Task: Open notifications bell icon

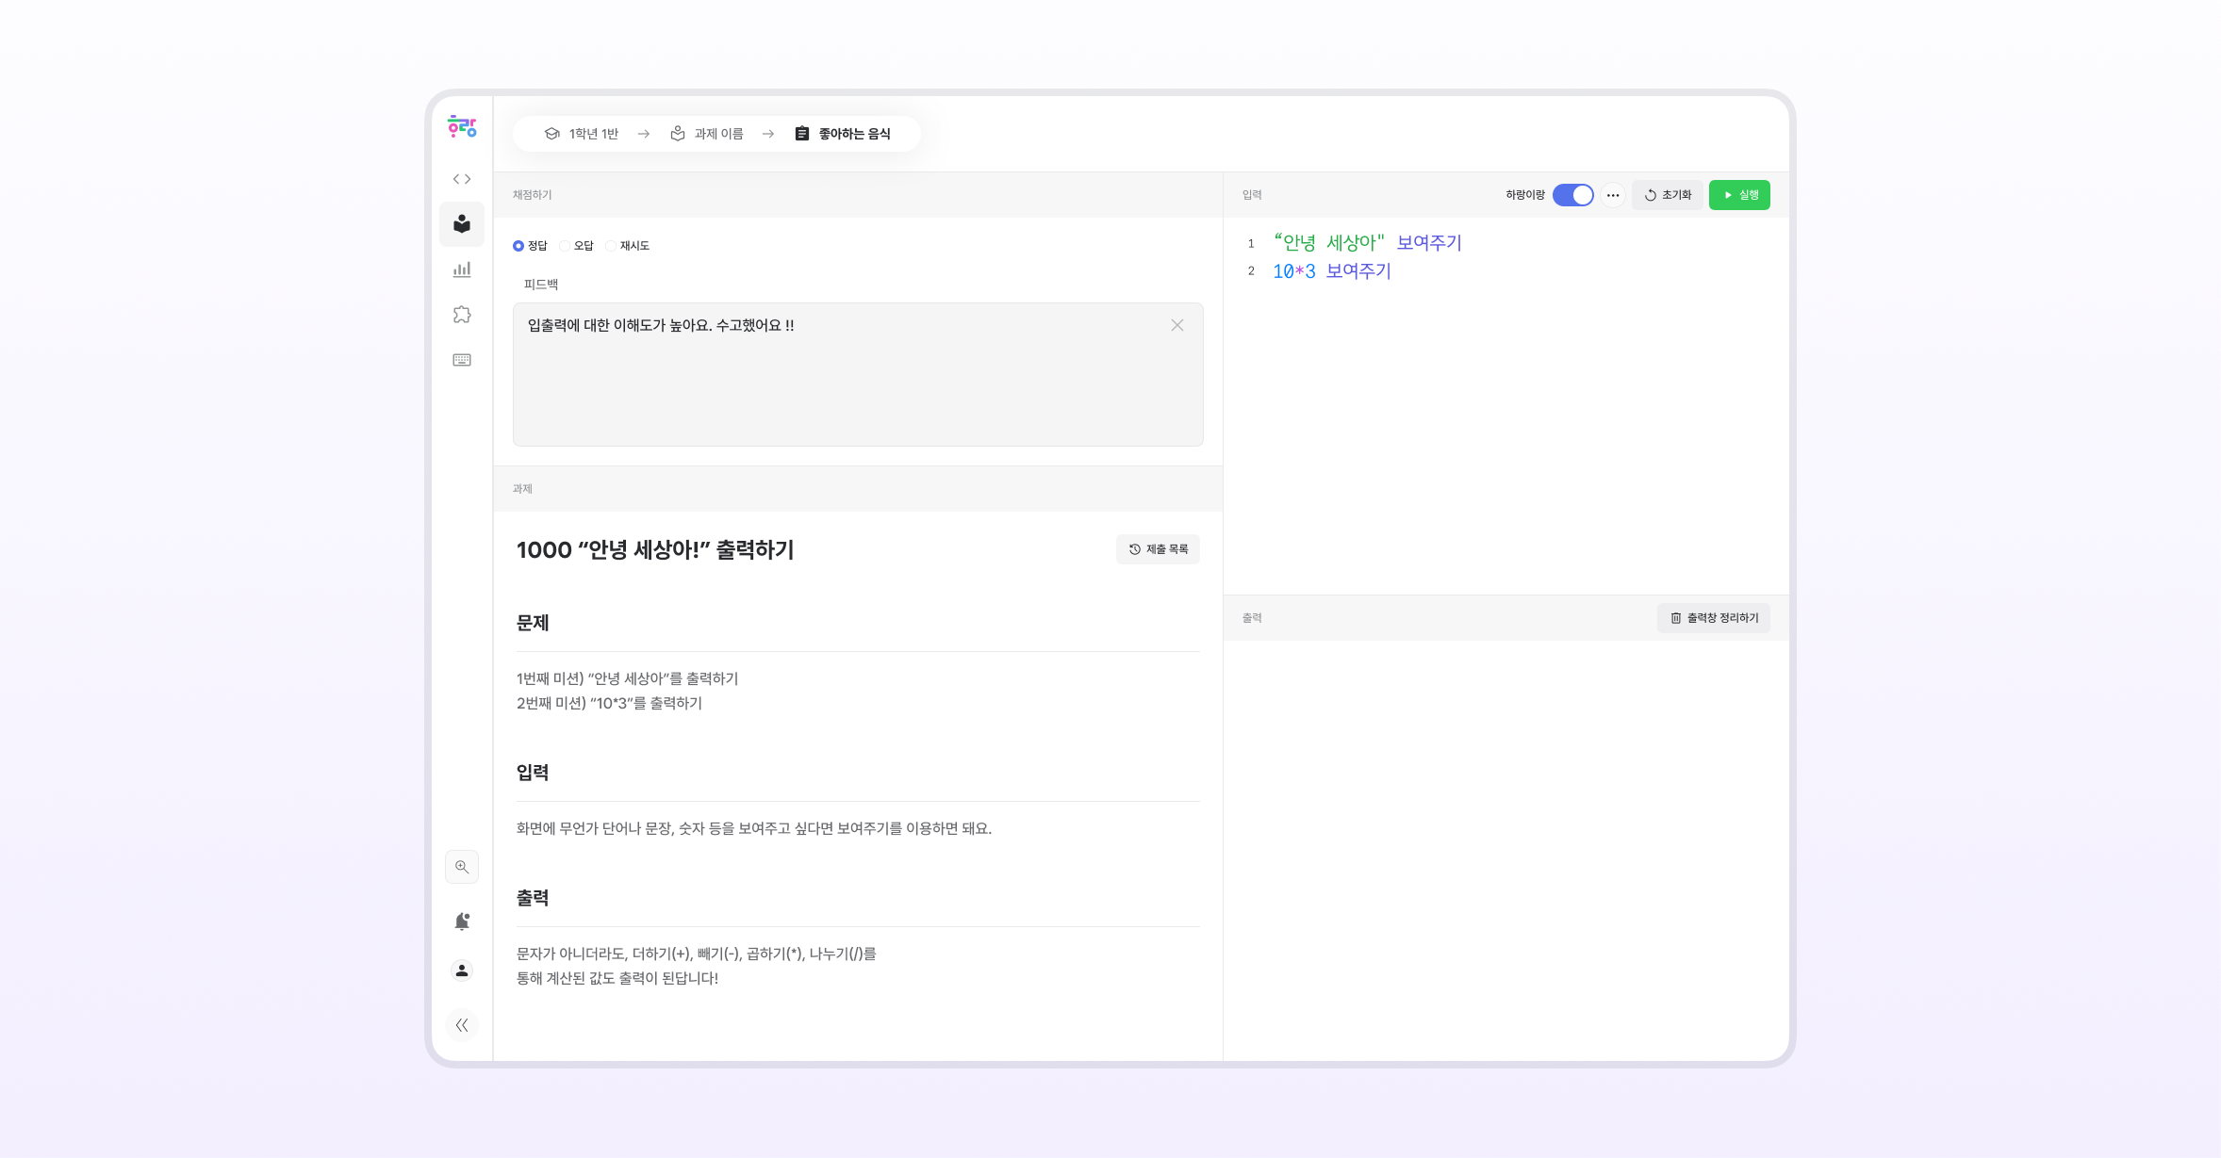Action: [461, 922]
